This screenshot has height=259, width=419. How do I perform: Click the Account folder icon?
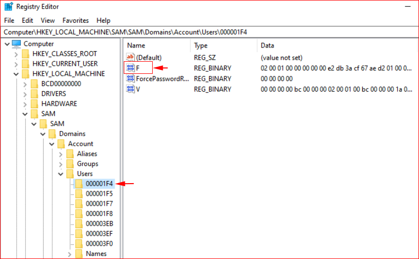tap(61, 144)
